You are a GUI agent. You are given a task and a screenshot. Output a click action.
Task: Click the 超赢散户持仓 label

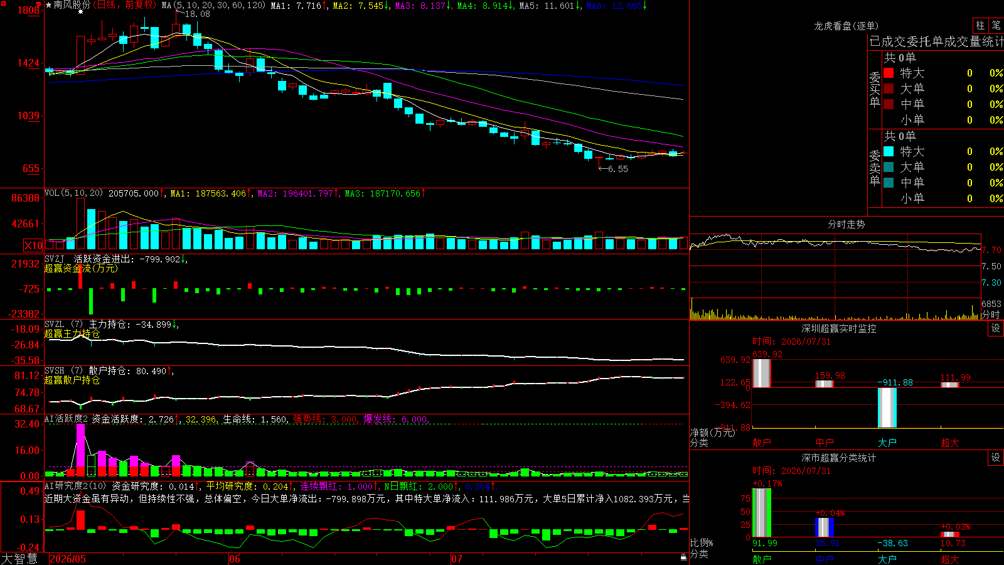[72, 380]
